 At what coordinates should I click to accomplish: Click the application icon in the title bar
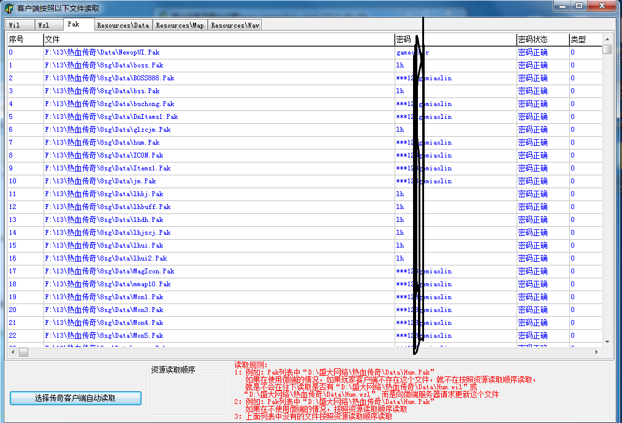tap(9, 8)
